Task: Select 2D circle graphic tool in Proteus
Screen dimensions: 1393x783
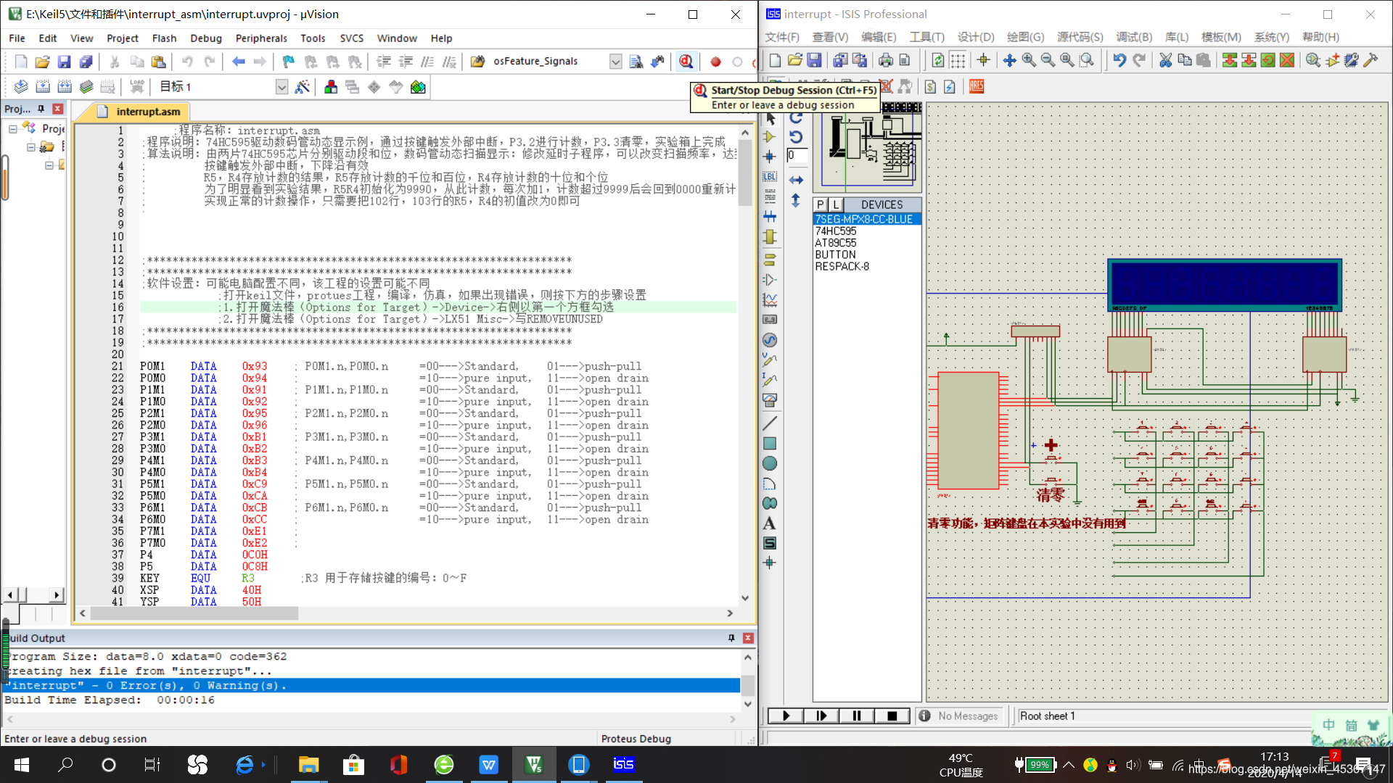Action: (770, 463)
